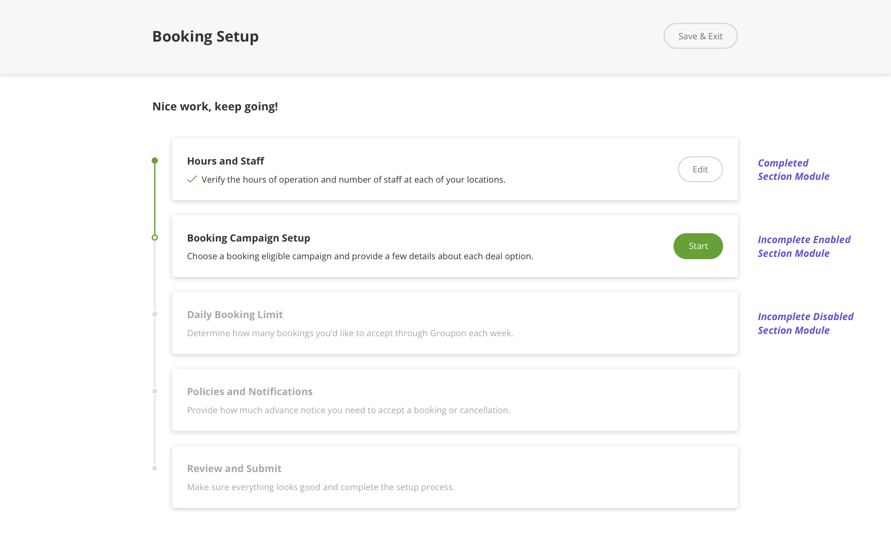Select the gray timeline dot next to Daily Booking Limit
Image resolution: width=891 pixels, height=542 pixels.
[154, 314]
